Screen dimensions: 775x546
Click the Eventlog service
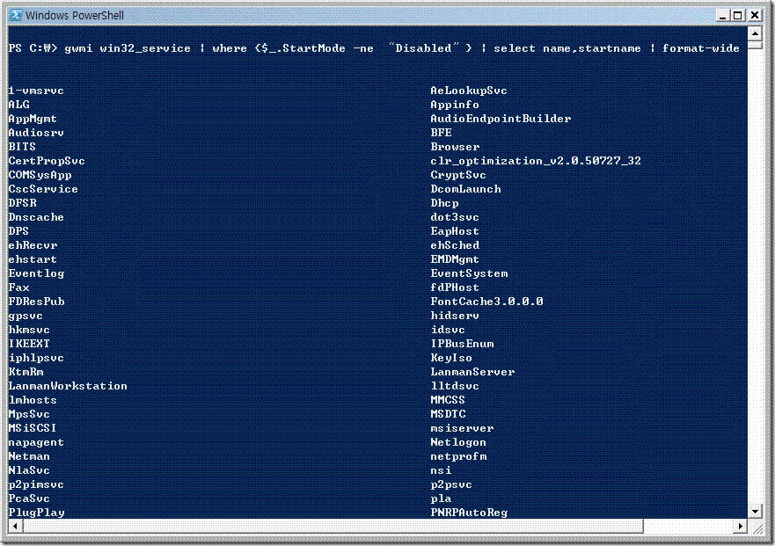(x=36, y=273)
